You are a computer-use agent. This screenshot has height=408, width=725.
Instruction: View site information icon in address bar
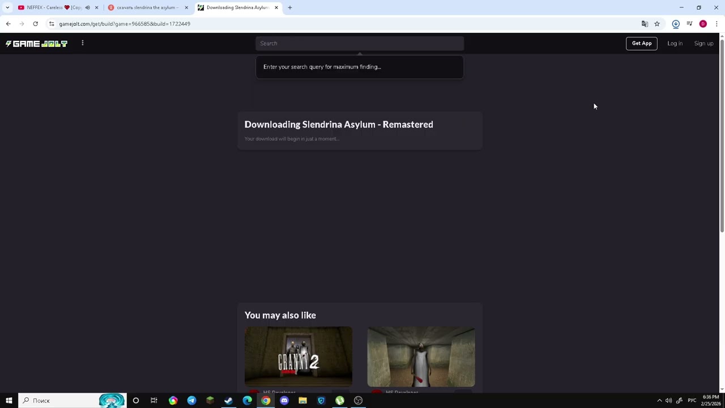(x=52, y=24)
